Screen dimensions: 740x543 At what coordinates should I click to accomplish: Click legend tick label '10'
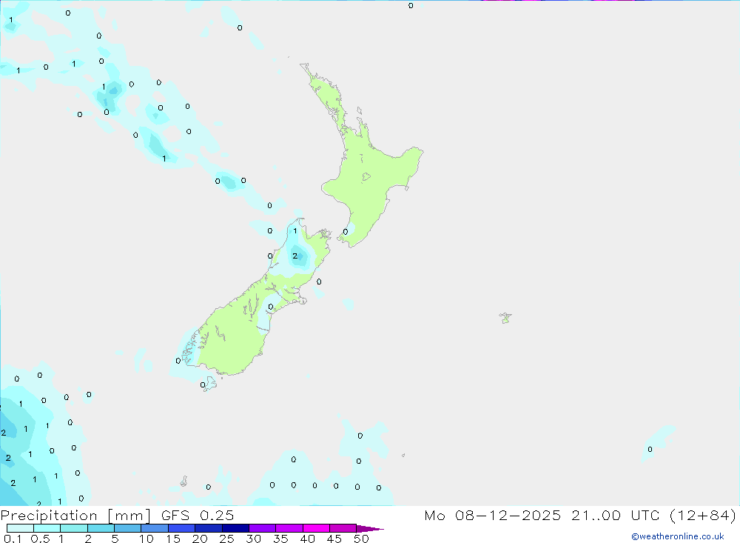pos(147,539)
